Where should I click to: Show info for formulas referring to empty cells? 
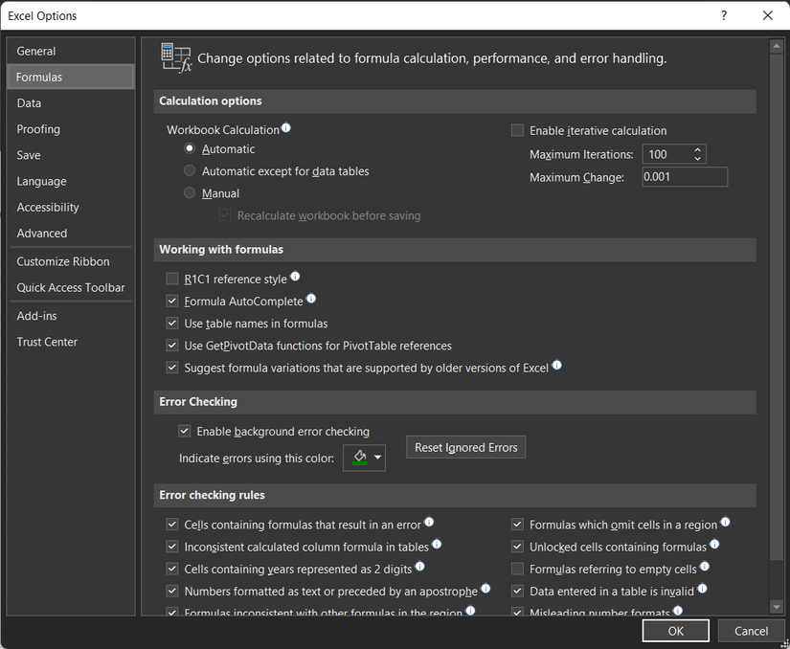705,567
